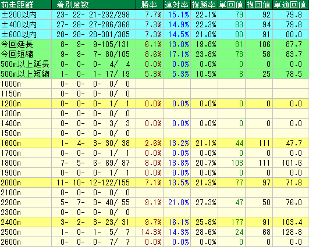Click the 1600m distance row
Viewport: 309px width, 247px height.
155,143
